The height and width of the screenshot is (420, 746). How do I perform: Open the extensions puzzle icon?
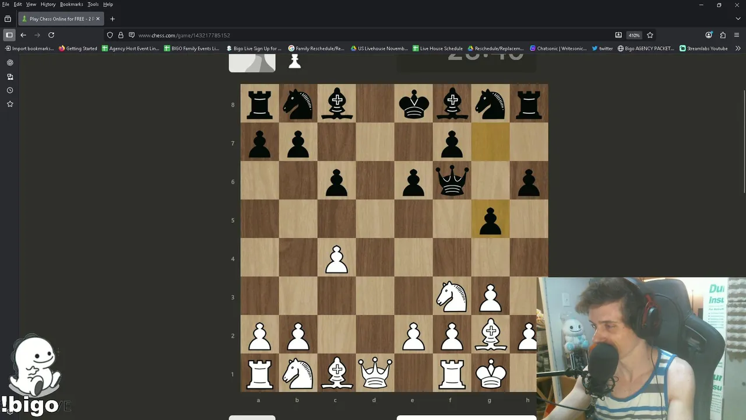pos(723,35)
